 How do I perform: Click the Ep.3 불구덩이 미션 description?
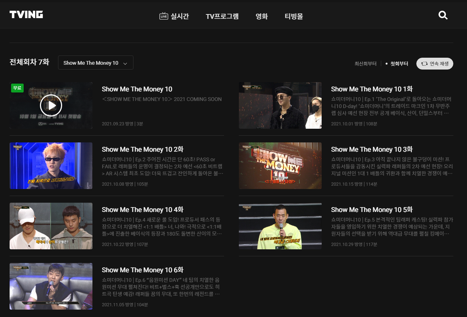[x=392, y=166]
